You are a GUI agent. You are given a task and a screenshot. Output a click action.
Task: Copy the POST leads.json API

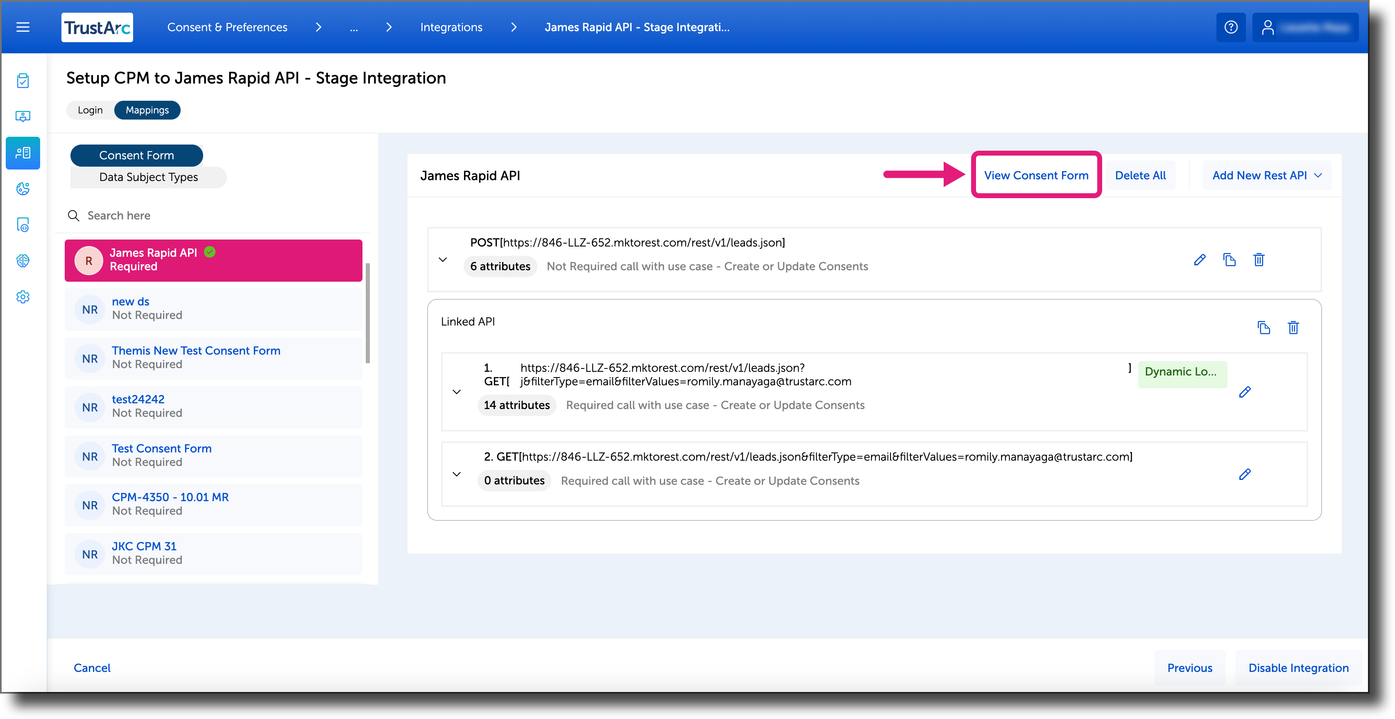pyautogui.click(x=1229, y=260)
